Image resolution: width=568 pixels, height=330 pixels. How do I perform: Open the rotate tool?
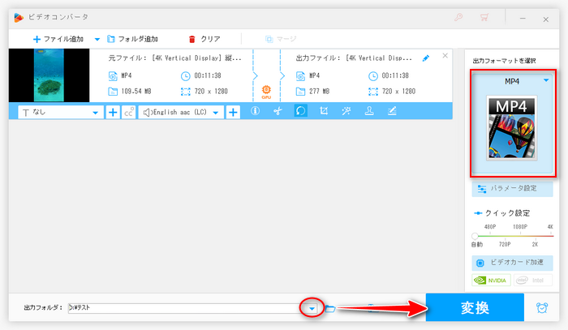click(x=301, y=111)
